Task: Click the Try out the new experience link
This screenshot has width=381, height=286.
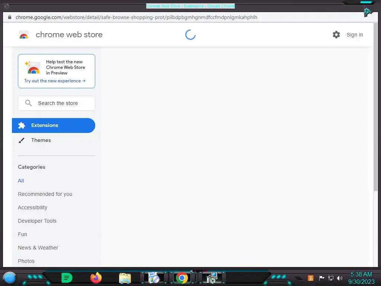Action: point(55,81)
